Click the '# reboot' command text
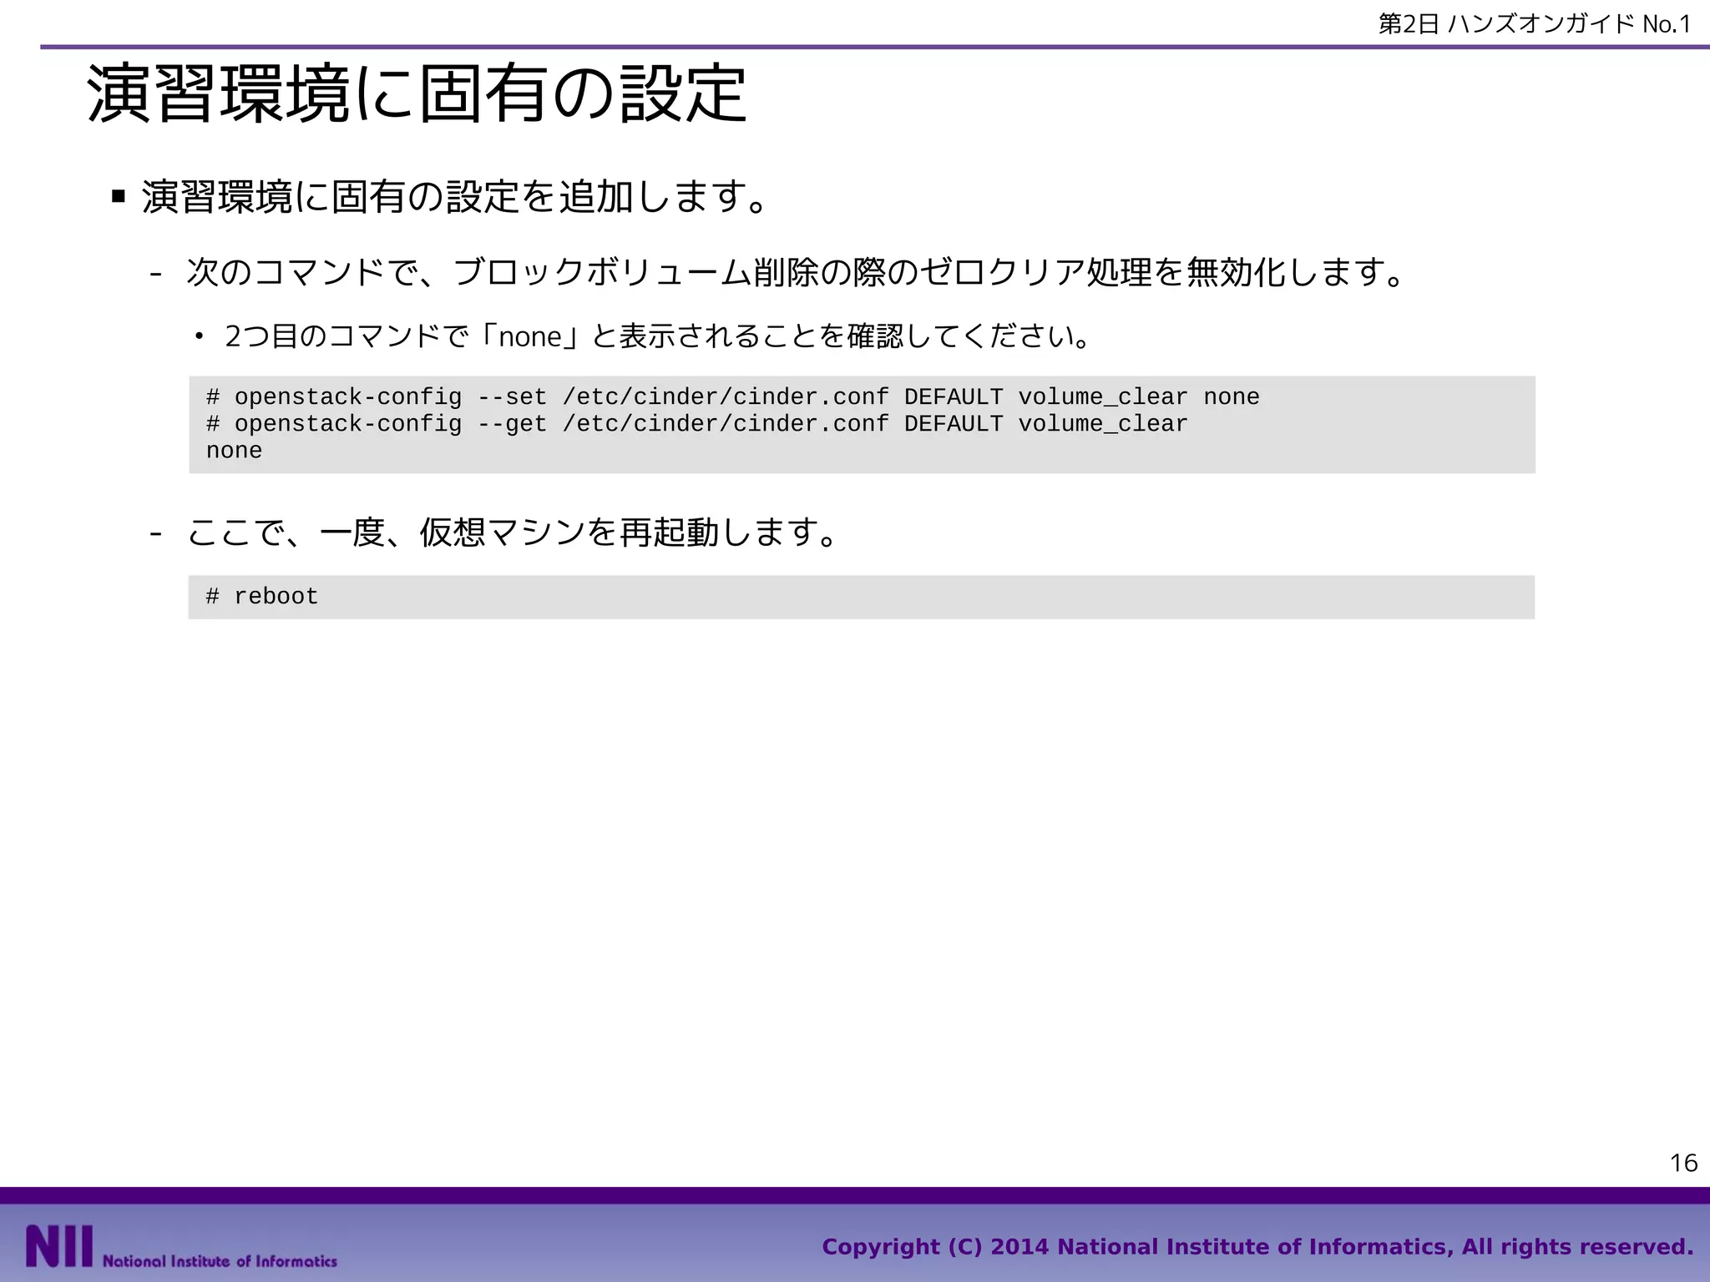 pyautogui.click(x=262, y=597)
